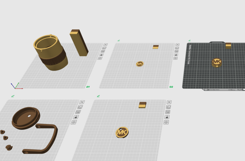Image resolution: width=245 pixels, height=161 pixels.
Task: Arrange objects on the lid and handle plate
Action: coord(78,112)
